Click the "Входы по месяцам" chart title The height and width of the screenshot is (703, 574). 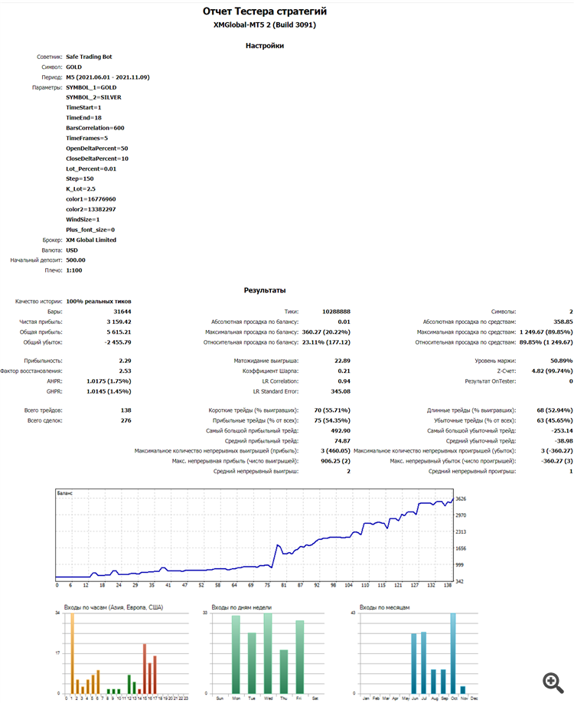(384, 608)
